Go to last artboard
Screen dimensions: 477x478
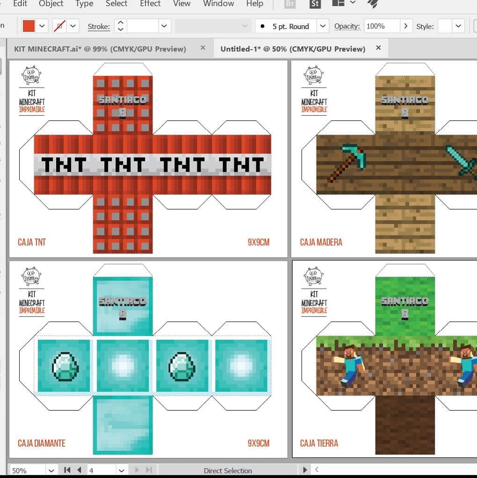pyautogui.click(x=149, y=470)
